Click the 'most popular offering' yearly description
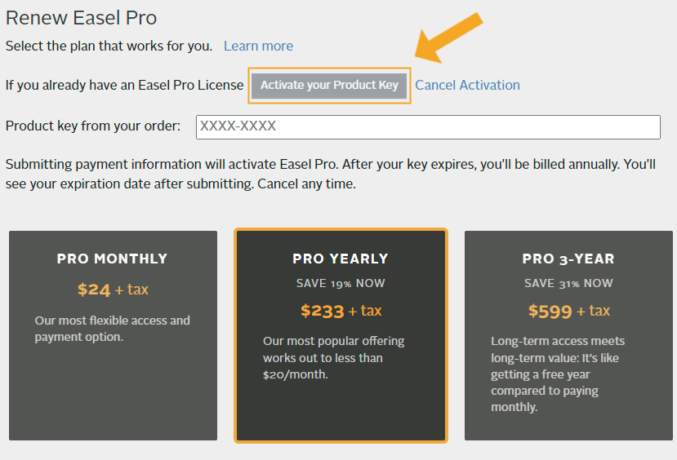The height and width of the screenshot is (460, 677). coord(334,357)
